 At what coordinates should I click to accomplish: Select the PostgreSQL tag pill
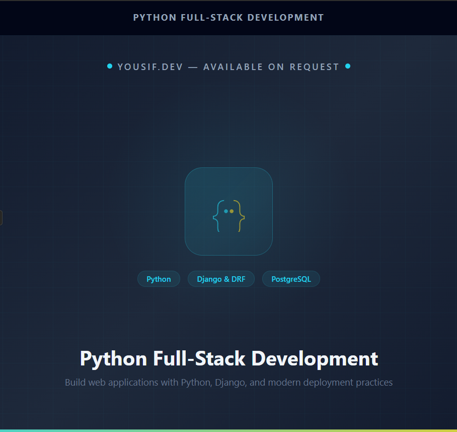[291, 279]
